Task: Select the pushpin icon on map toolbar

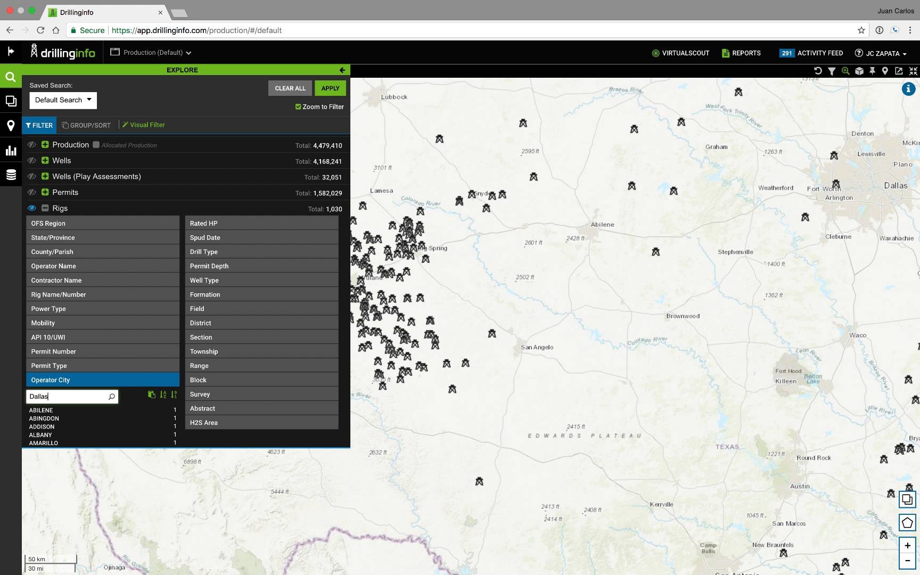Action: (x=873, y=70)
